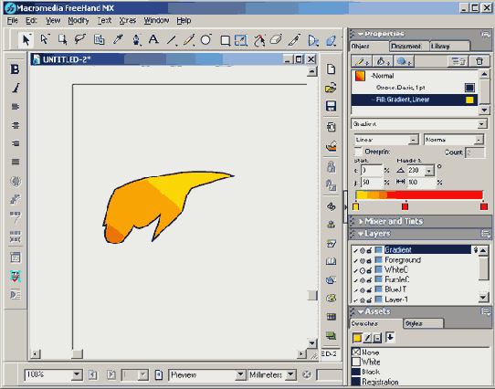
Task: Open the Millimeters units dropdown
Action: tap(272, 374)
